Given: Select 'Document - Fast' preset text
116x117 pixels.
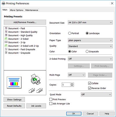Looking at the screenshot, I should (x=17, y=28).
